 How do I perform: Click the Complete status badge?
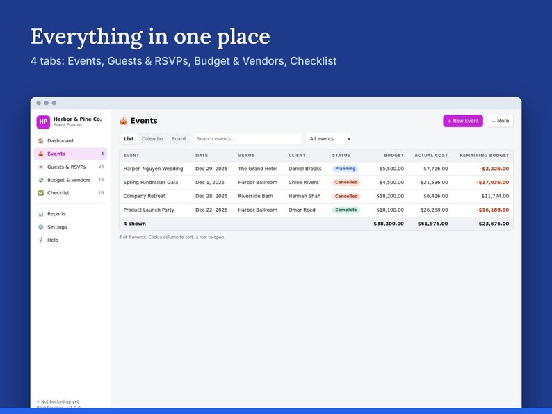pyautogui.click(x=346, y=210)
